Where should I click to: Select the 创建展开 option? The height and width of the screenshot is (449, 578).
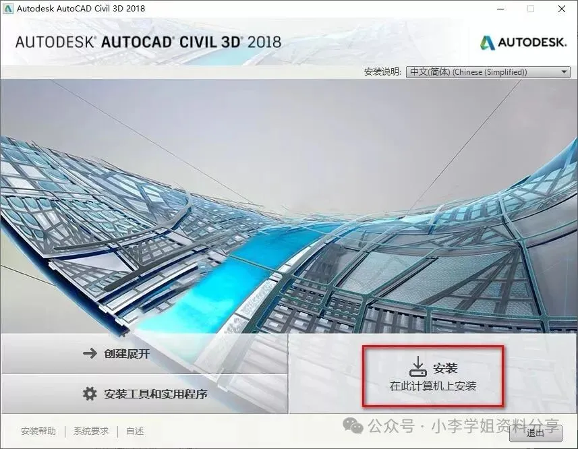[x=144, y=353]
